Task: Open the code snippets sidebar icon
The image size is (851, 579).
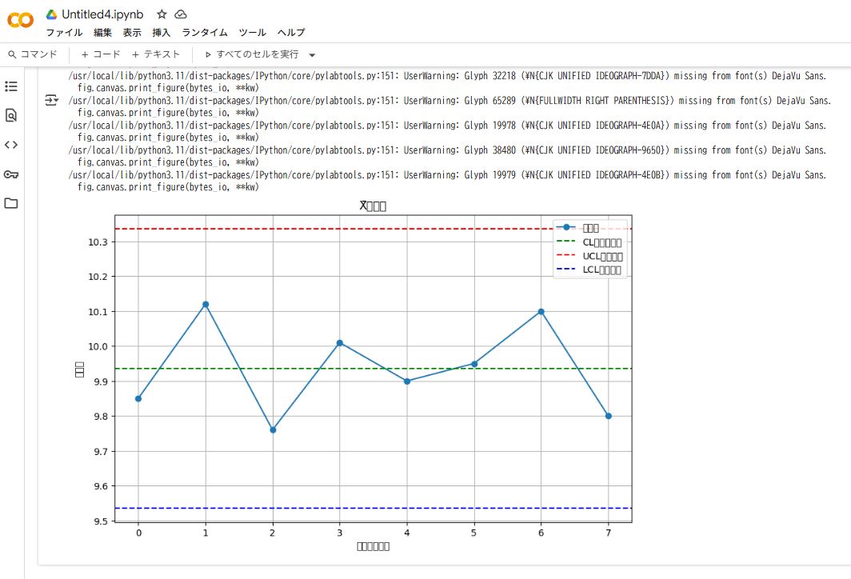Action: [11, 145]
